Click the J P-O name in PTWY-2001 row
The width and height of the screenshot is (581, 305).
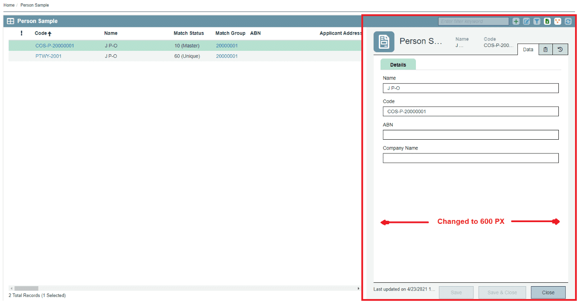click(x=111, y=56)
